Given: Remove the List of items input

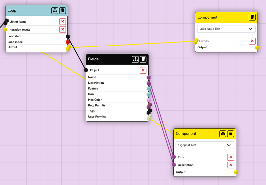Looking at the screenshot, I should [x=63, y=22].
